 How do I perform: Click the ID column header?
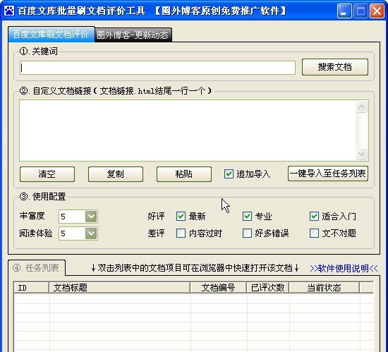31,288
